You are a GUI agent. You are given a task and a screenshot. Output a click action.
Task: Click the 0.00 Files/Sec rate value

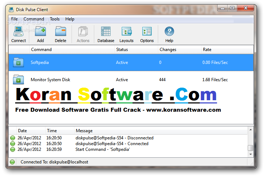click(215, 62)
